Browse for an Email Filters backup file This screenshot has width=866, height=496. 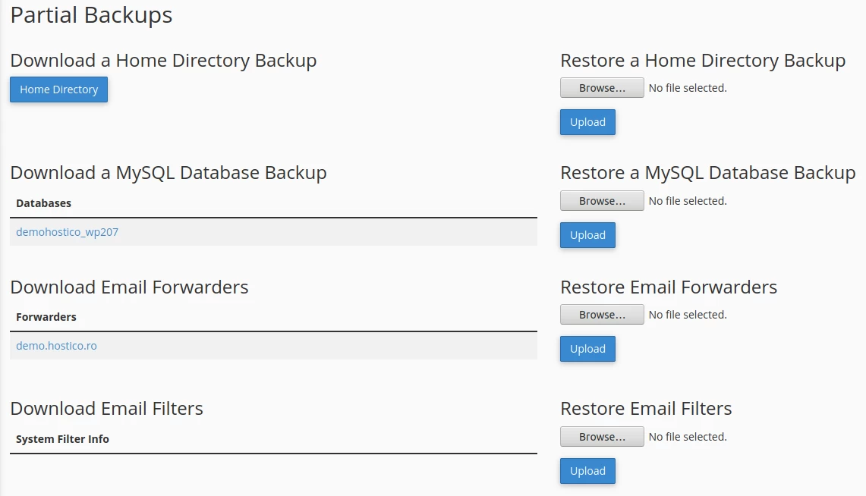click(x=602, y=437)
